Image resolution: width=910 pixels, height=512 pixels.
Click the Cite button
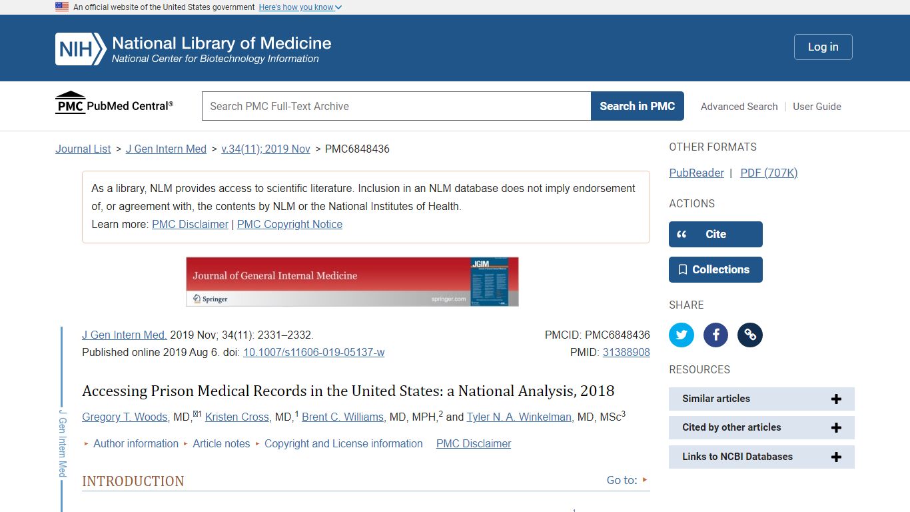(715, 234)
